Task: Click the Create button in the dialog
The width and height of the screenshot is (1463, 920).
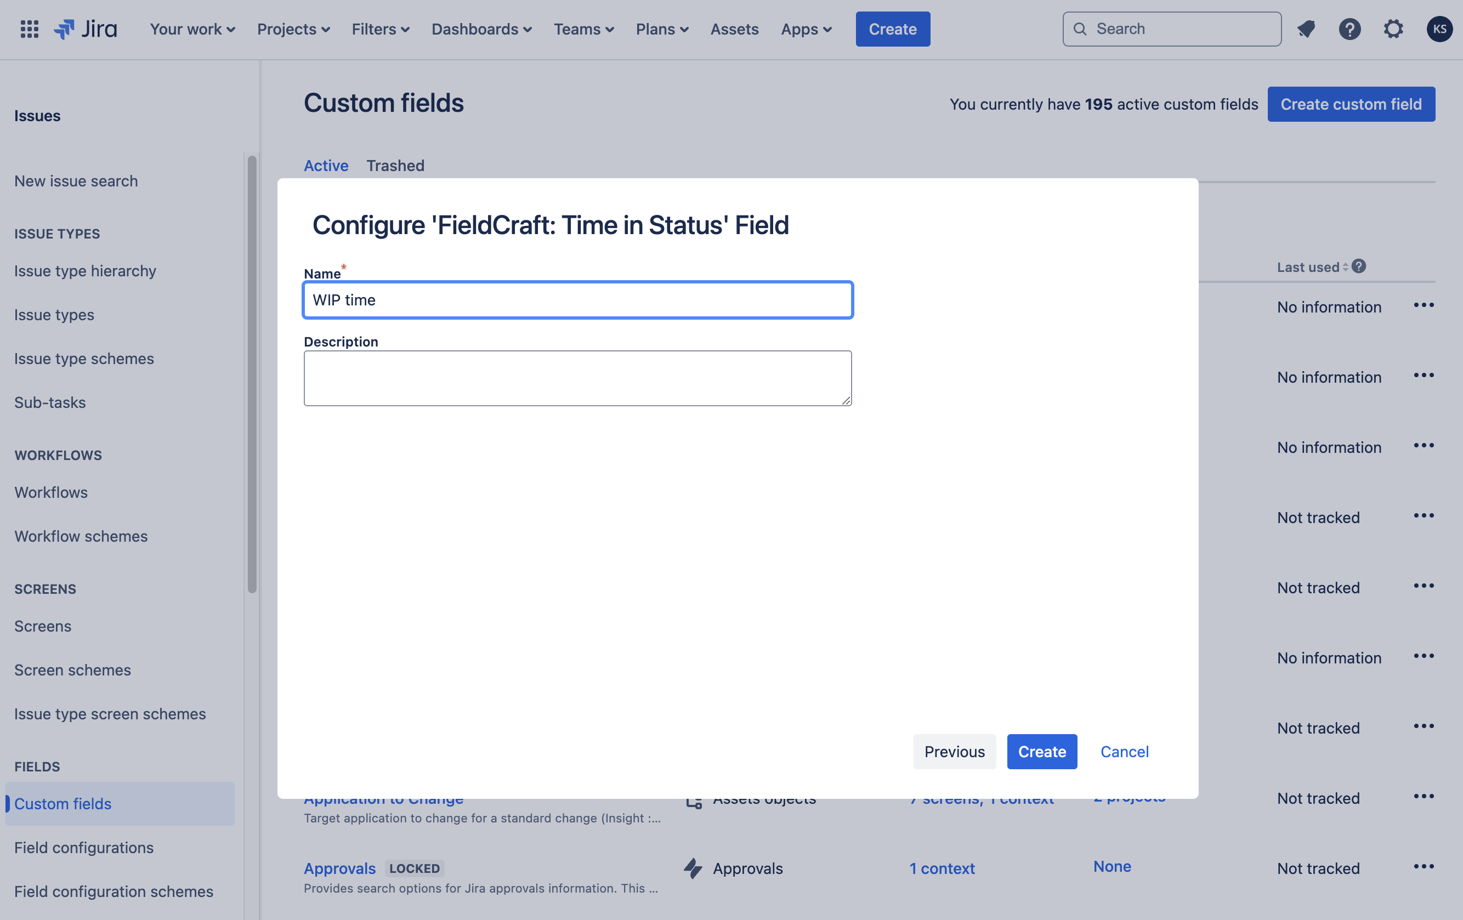Action: click(x=1041, y=751)
